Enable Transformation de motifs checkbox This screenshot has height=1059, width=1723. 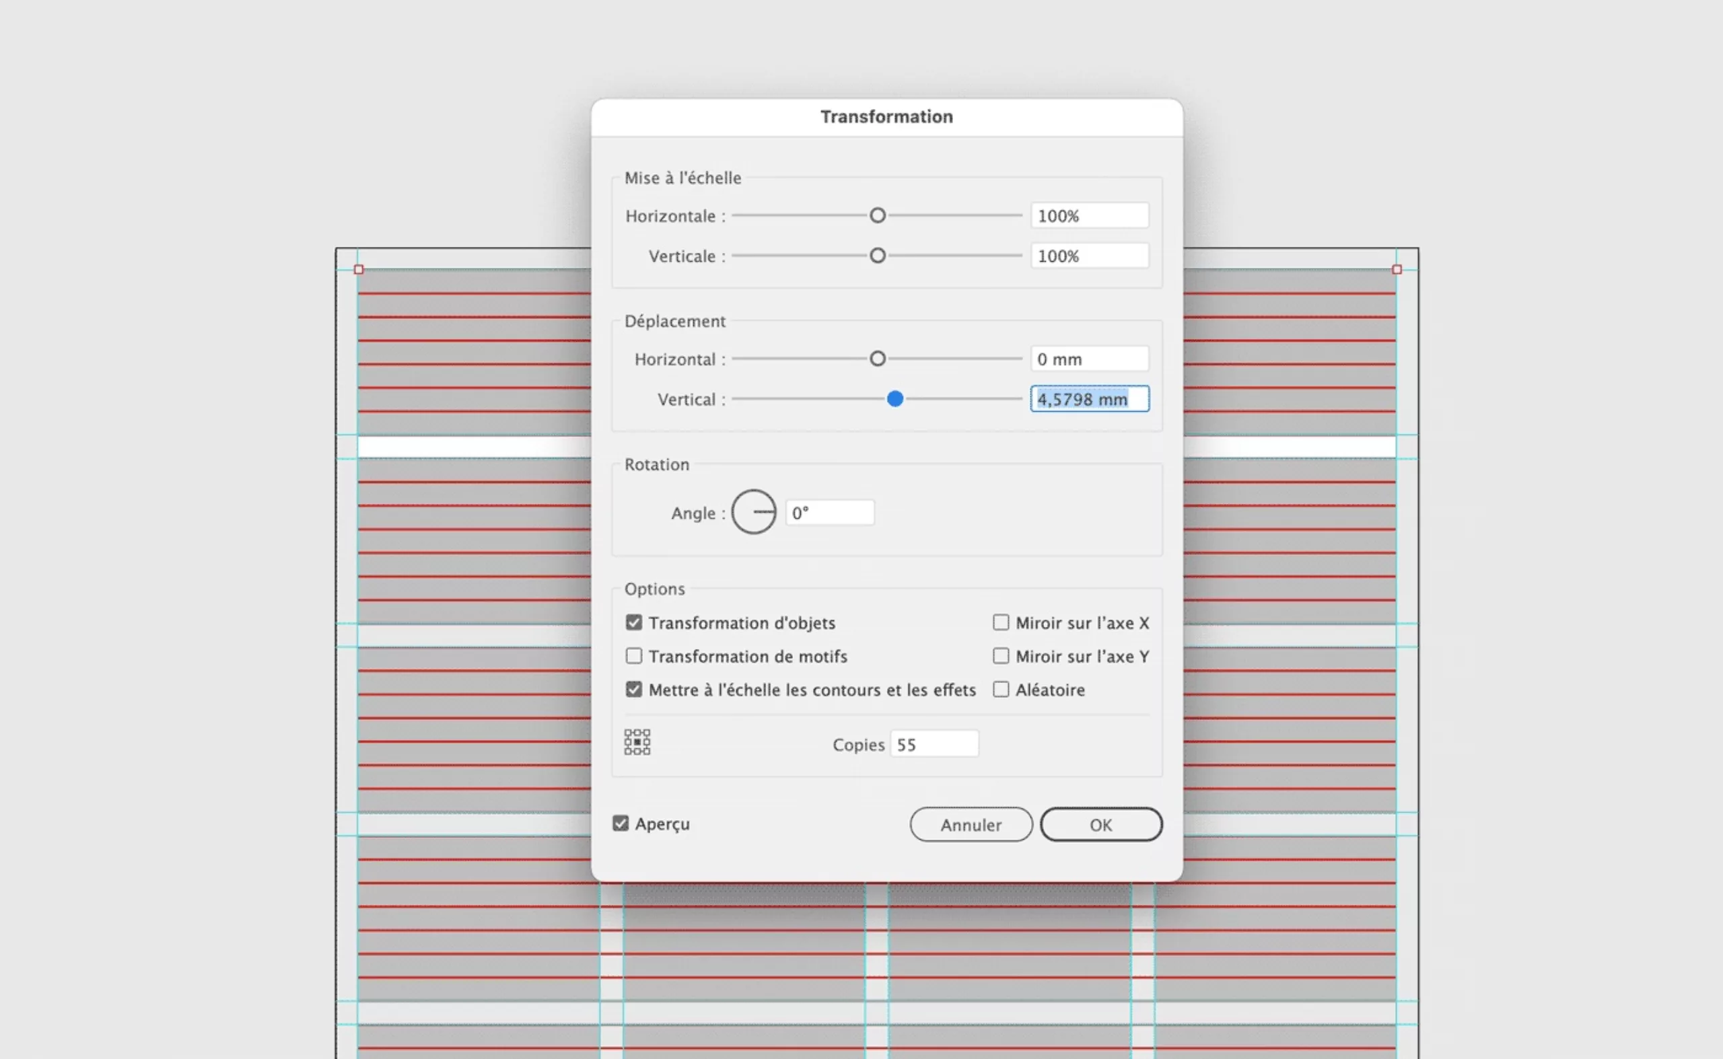[633, 655]
